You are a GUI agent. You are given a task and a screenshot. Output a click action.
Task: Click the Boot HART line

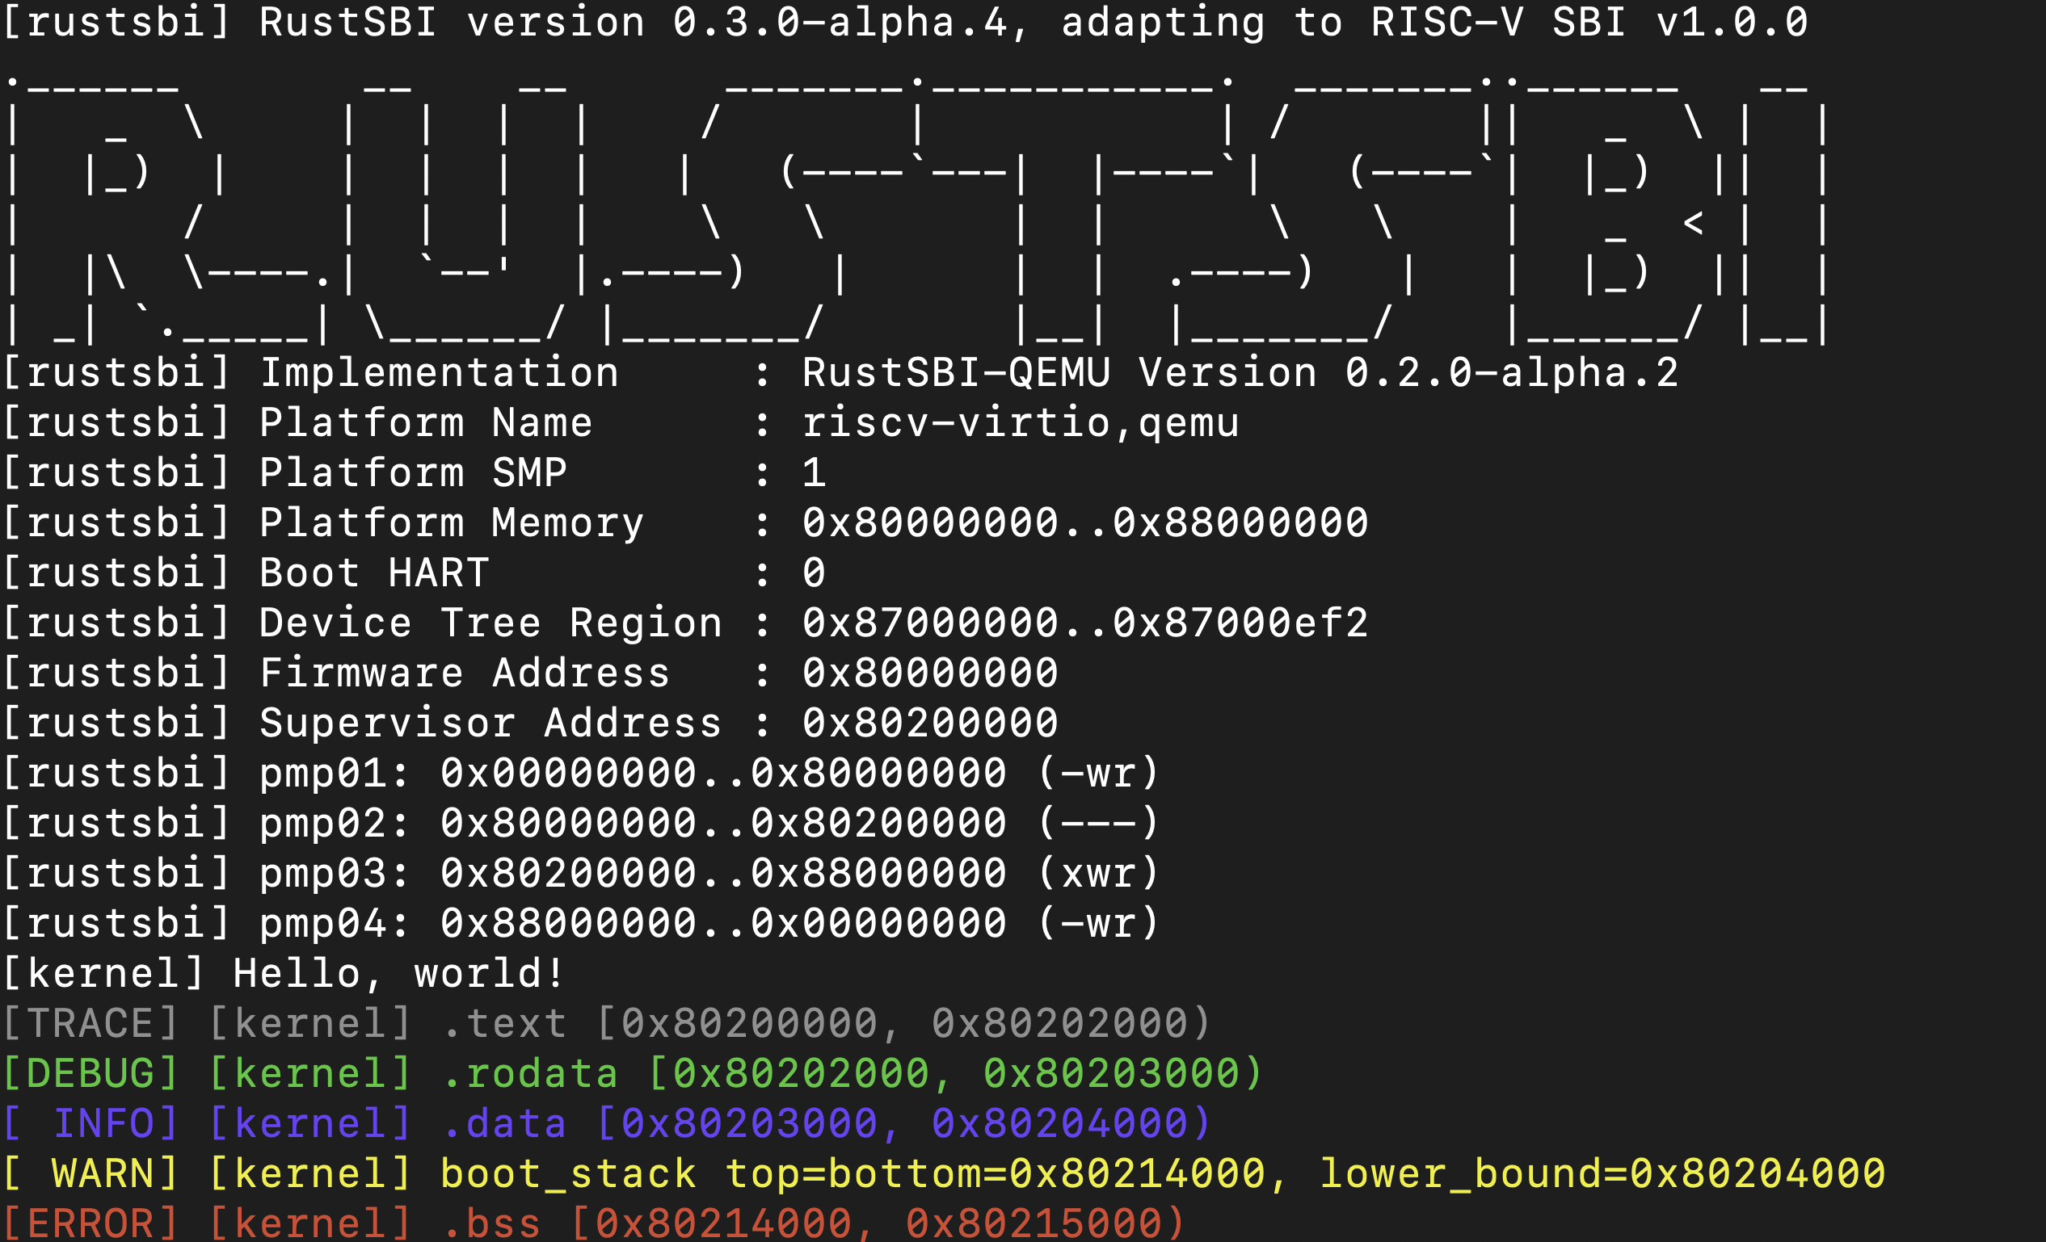coord(415,573)
